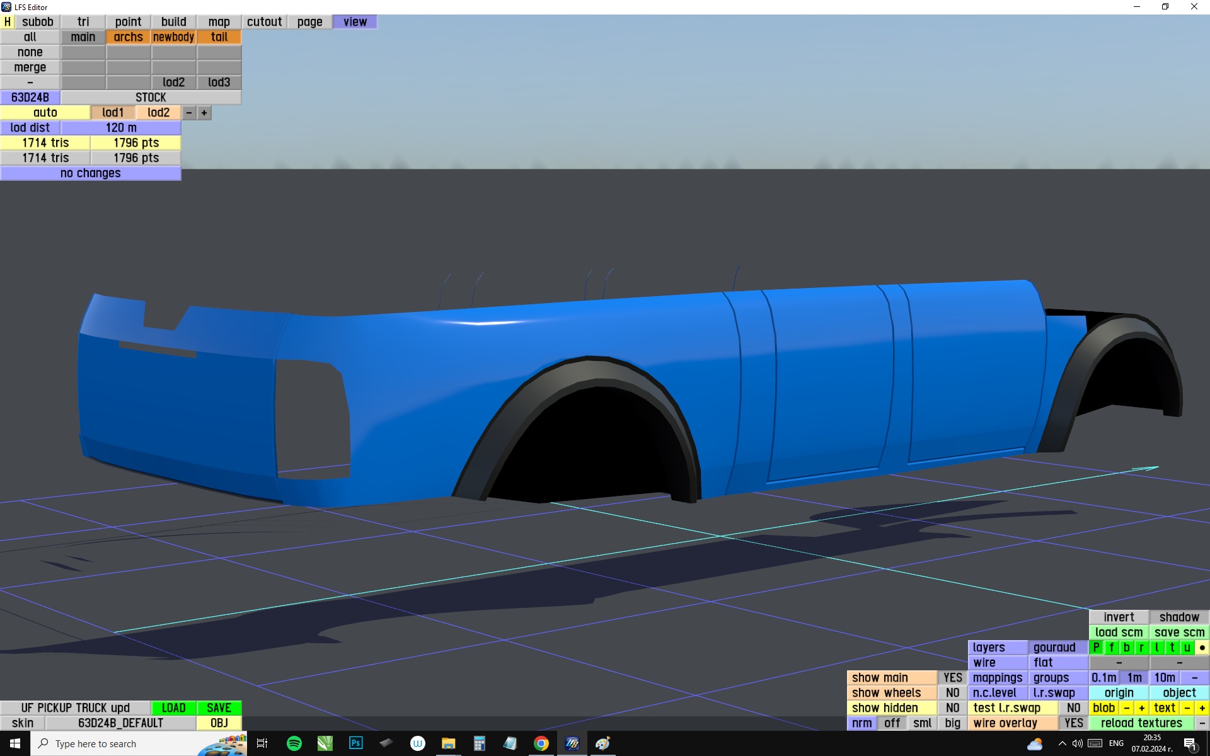Image resolution: width=1210 pixels, height=756 pixels.
Task: Increase lod with the plus button
Action: tap(204, 113)
